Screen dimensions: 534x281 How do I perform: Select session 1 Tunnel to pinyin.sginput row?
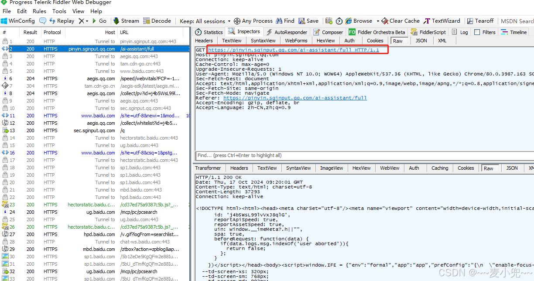[x=95, y=41]
